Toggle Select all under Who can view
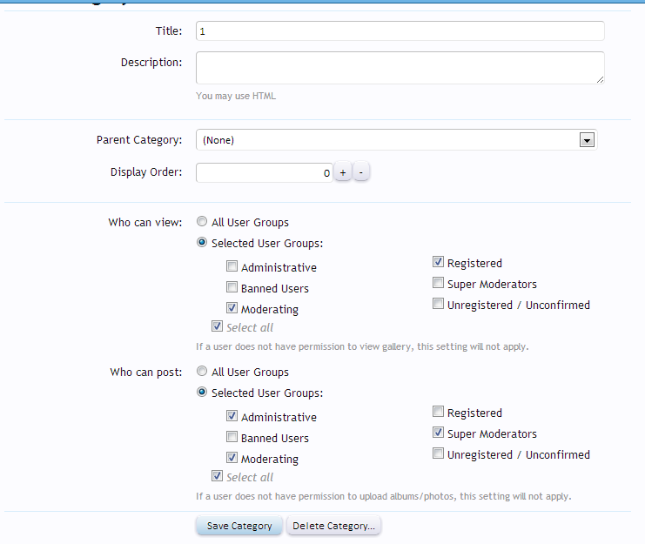The image size is (645, 544). (x=217, y=327)
